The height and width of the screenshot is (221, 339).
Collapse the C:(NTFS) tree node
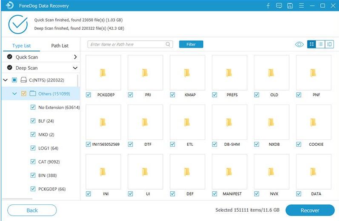[x=6, y=80]
